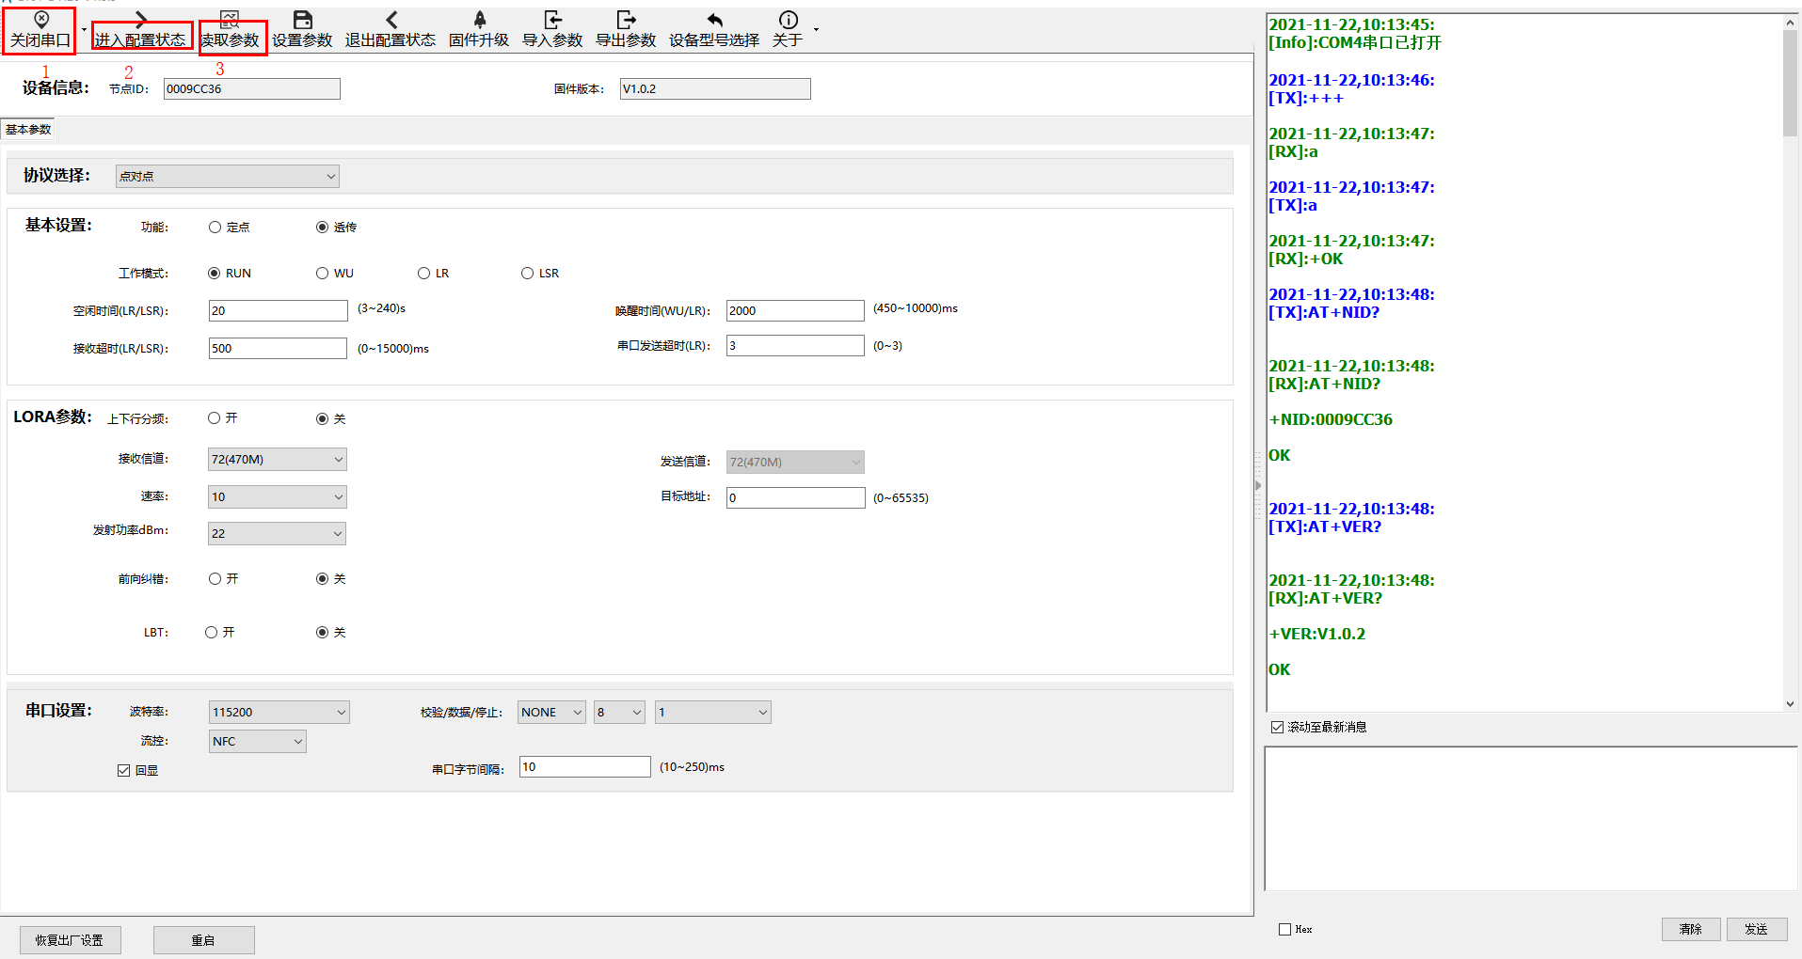Click the log panel vertical scrollbar
This screenshot has height=959, width=1802.
(x=1790, y=85)
